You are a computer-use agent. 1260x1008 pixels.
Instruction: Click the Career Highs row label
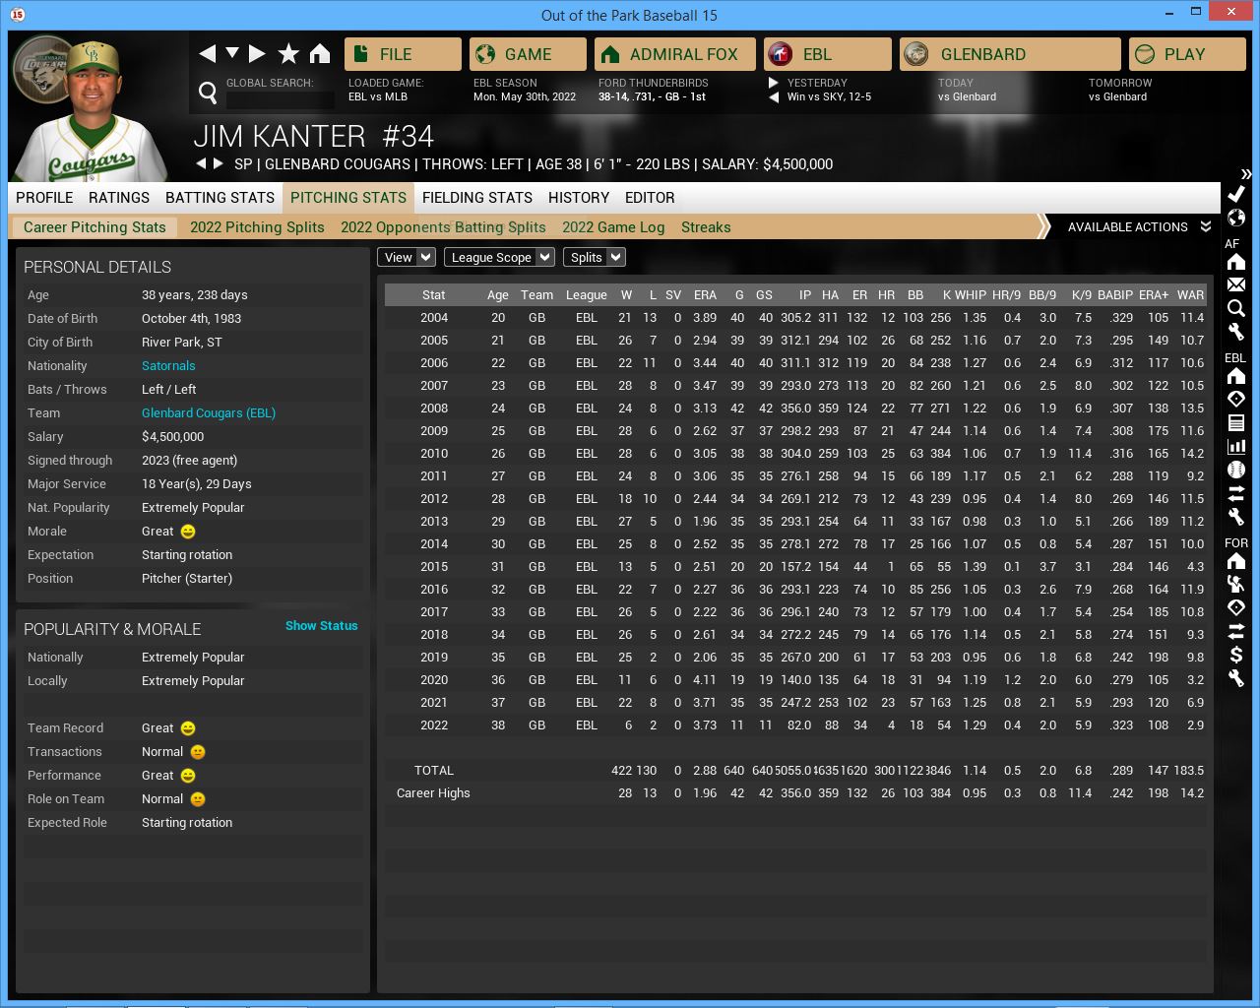click(x=433, y=792)
